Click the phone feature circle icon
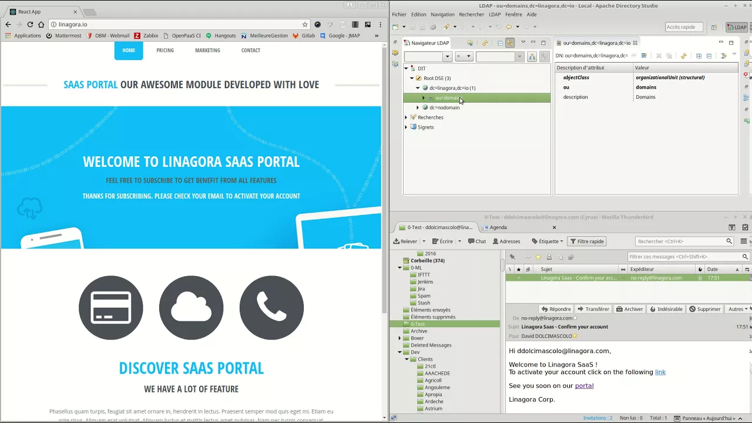The width and height of the screenshot is (752, 423). tap(271, 307)
